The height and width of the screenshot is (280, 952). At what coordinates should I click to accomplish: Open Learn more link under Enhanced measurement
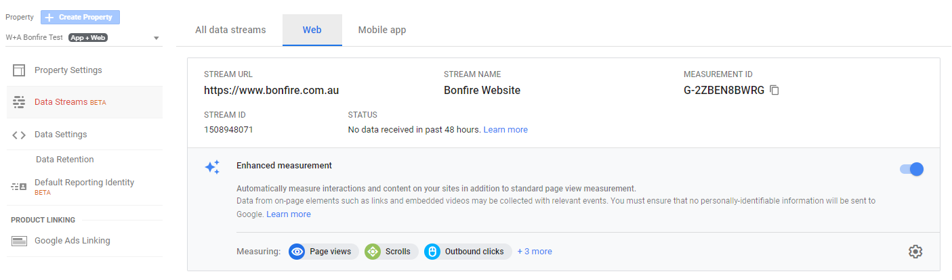289,214
